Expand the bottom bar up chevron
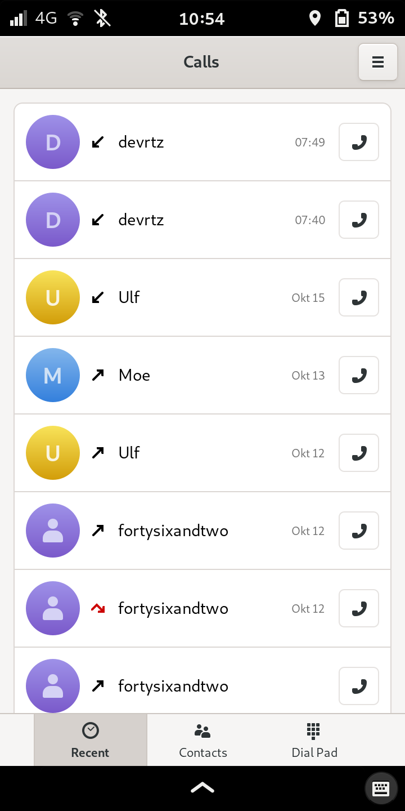 click(x=202, y=788)
